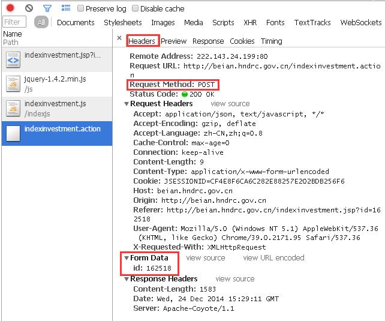The height and width of the screenshot is (321, 385).
Task: Enable the Preserve log checkbox
Action: (x=81, y=9)
